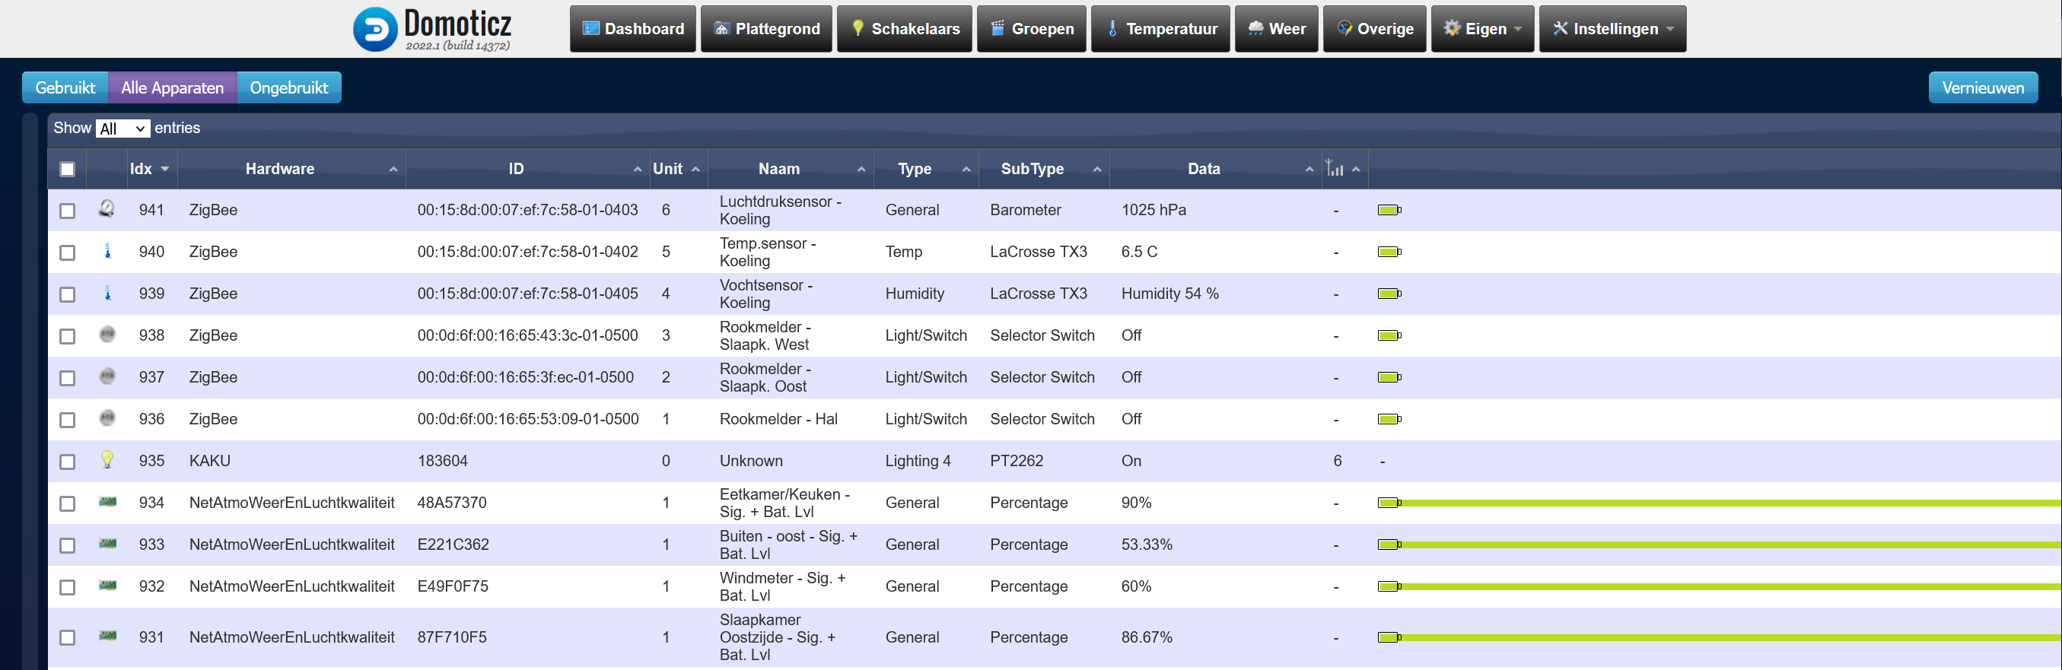Image resolution: width=2062 pixels, height=670 pixels.
Task: Click battery icon in row 940
Action: coord(1389,252)
